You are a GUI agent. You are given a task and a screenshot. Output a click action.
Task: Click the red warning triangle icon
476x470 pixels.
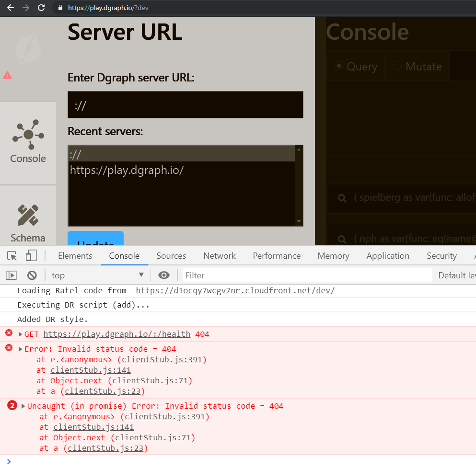point(8,75)
